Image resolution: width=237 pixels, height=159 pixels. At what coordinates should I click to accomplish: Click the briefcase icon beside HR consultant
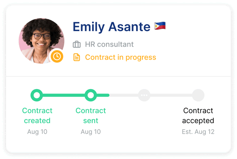[77, 44]
